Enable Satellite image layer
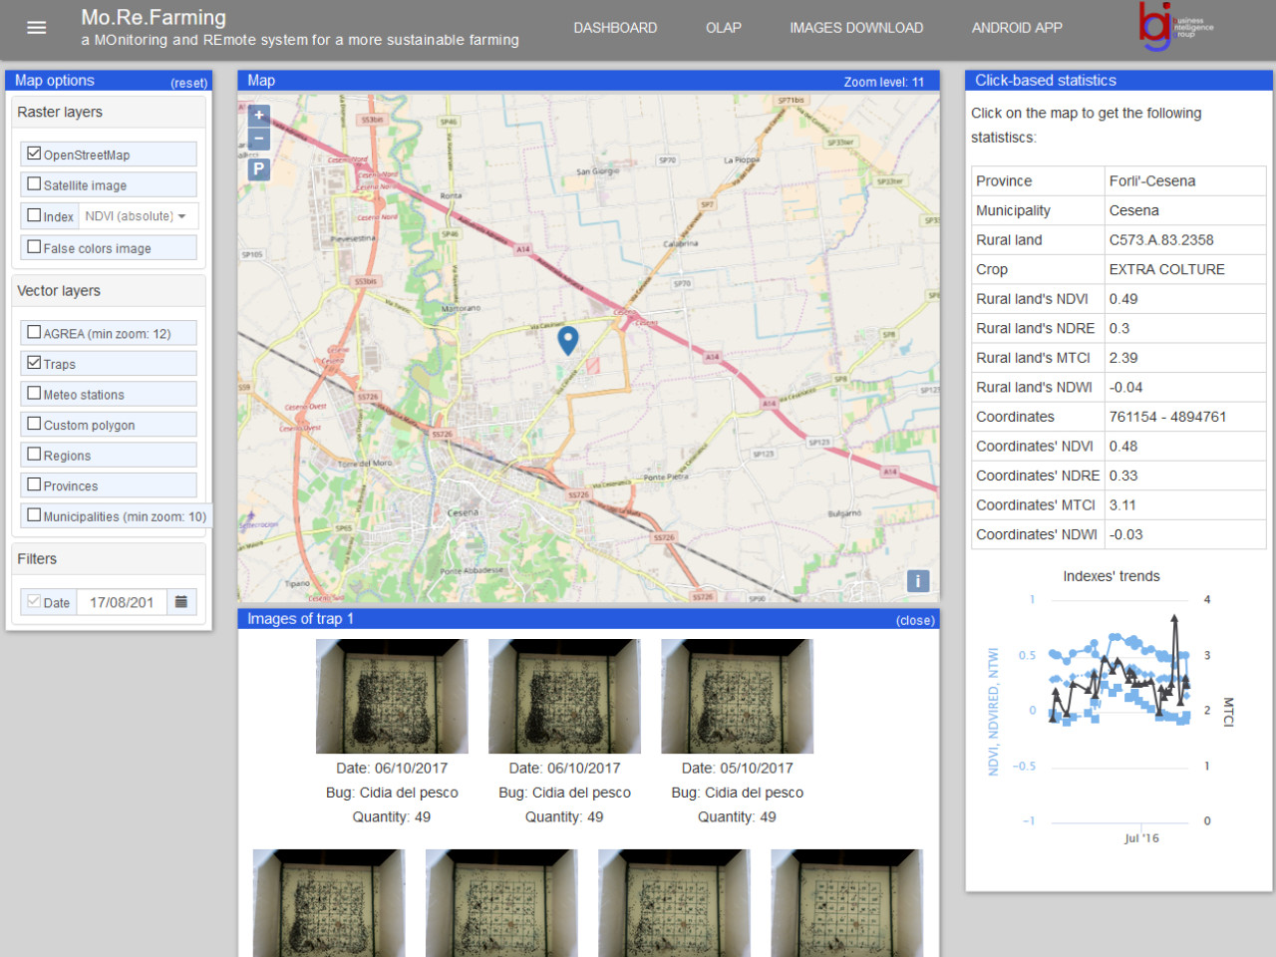The image size is (1276, 957). pos(34,184)
